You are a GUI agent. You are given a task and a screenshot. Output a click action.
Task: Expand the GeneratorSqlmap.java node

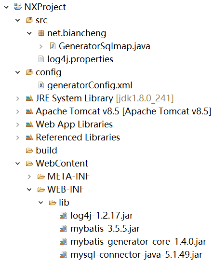pos(41,46)
